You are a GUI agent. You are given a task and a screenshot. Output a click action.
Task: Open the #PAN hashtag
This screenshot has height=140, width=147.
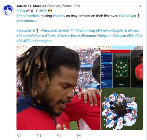coord(21,11)
